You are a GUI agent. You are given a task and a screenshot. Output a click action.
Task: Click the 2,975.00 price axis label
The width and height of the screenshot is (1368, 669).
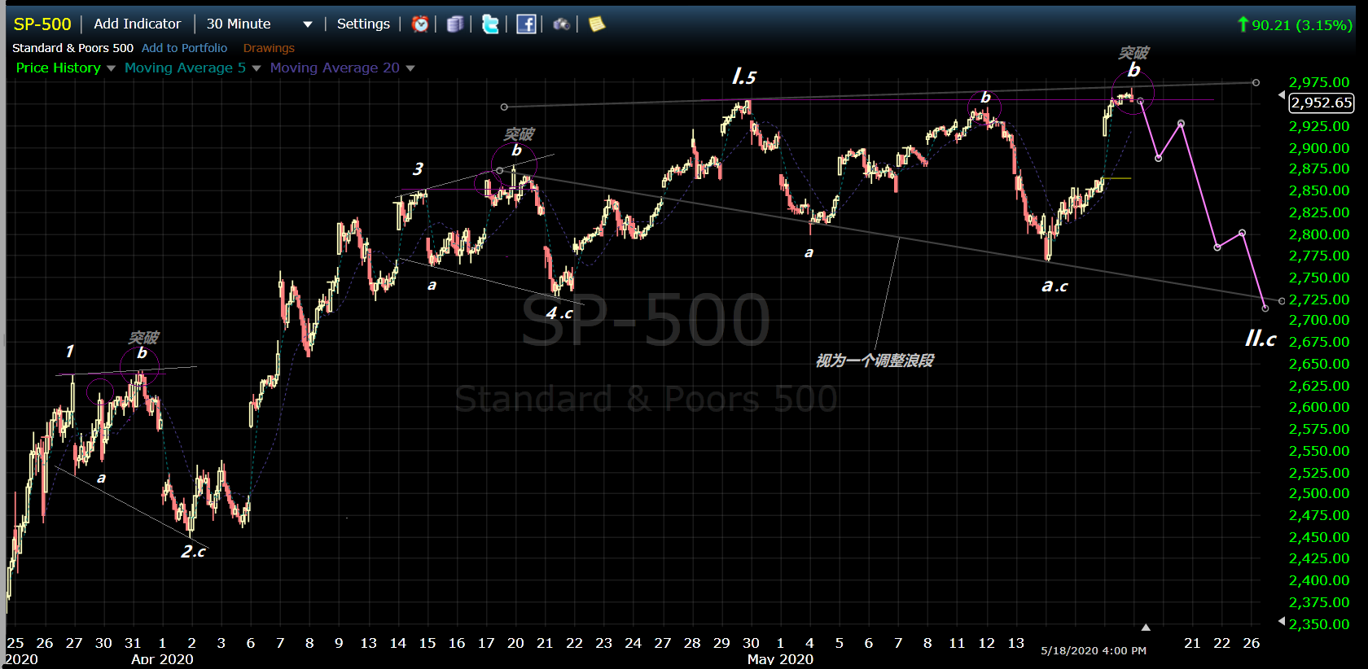pos(1318,82)
